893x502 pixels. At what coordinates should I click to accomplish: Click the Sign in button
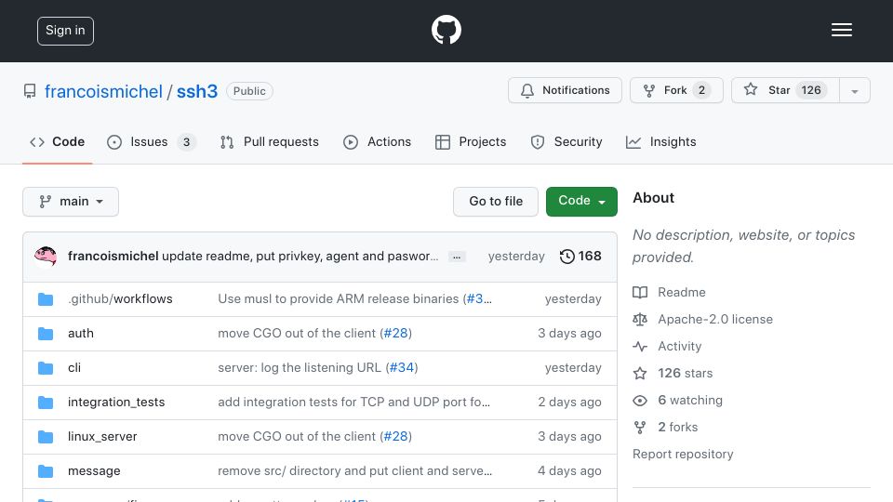tap(65, 31)
